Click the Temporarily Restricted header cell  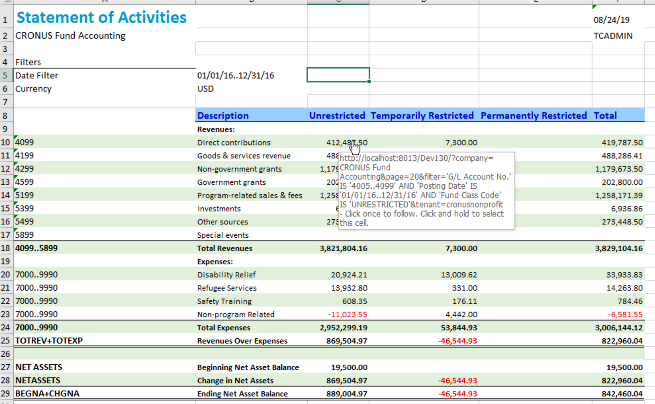tap(422, 115)
